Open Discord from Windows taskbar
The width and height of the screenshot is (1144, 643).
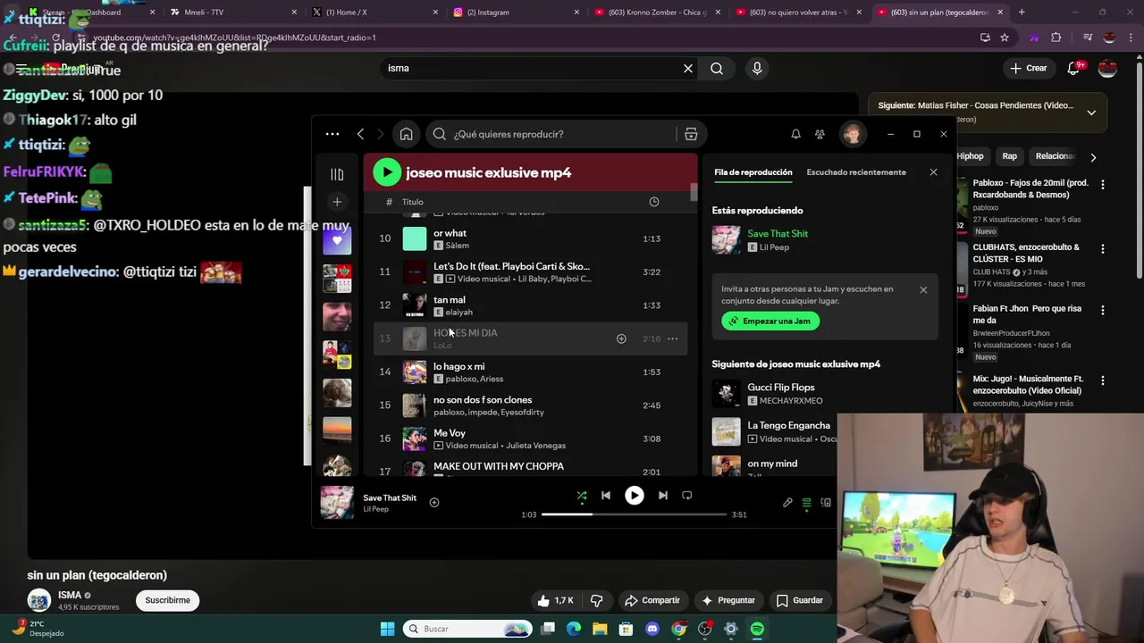[652, 629]
